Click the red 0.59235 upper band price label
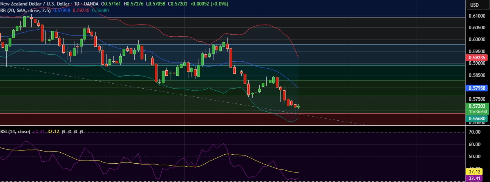The image size is (490, 182). coord(477,57)
